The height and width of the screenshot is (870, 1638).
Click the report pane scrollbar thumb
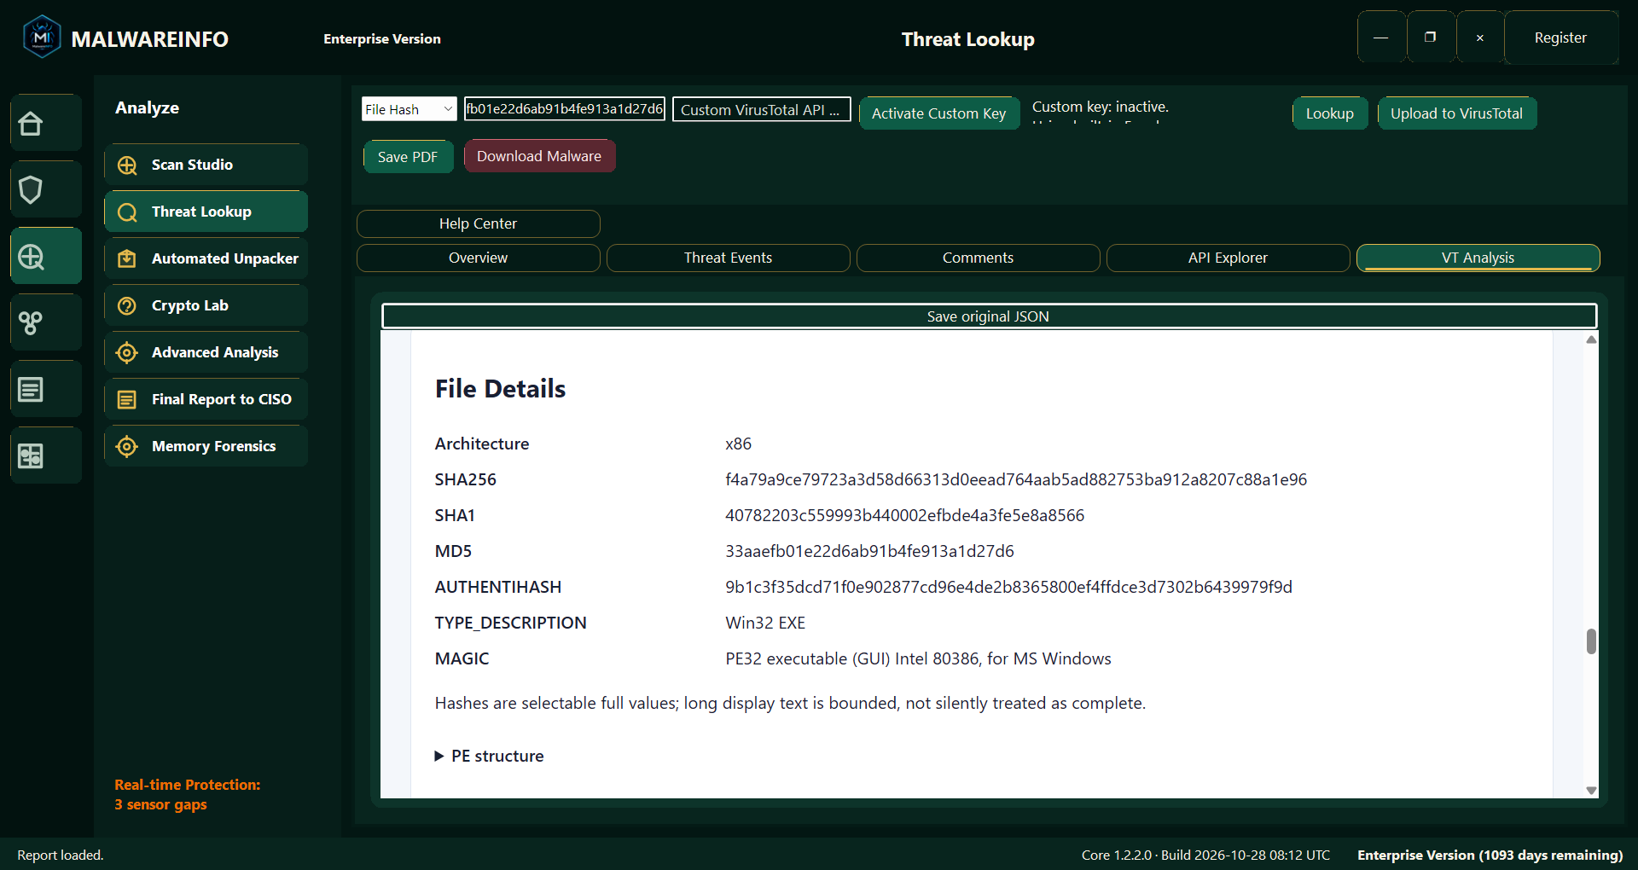1591,641
